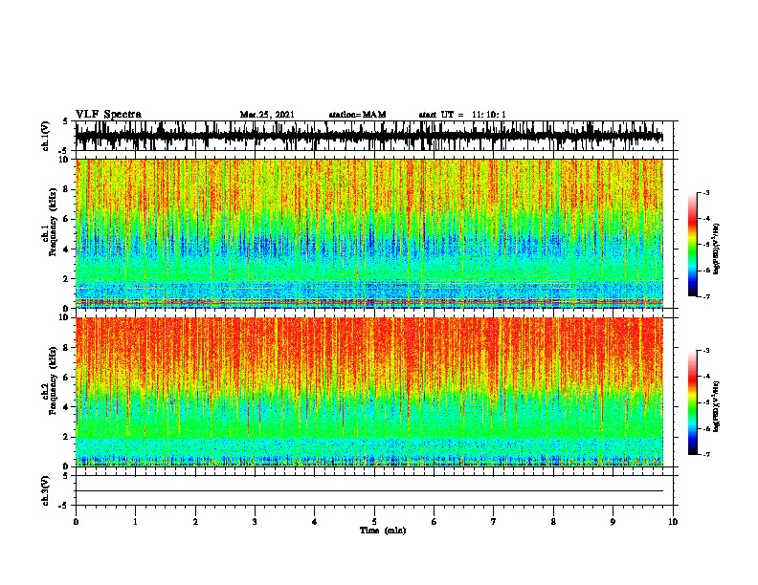Click the time axis tick label "6"
The image size is (758, 585).
pyautogui.click(x=435, y=522)
